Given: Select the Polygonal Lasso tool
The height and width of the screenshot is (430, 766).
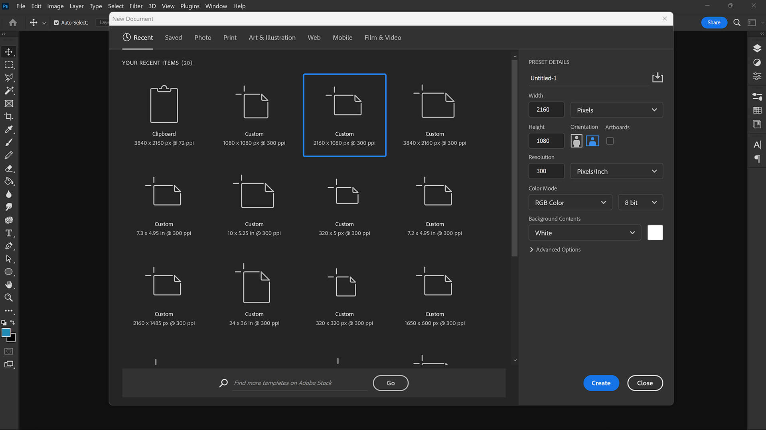Looking at the screenshot, I should pyautogui.click(x=9, y=78).
